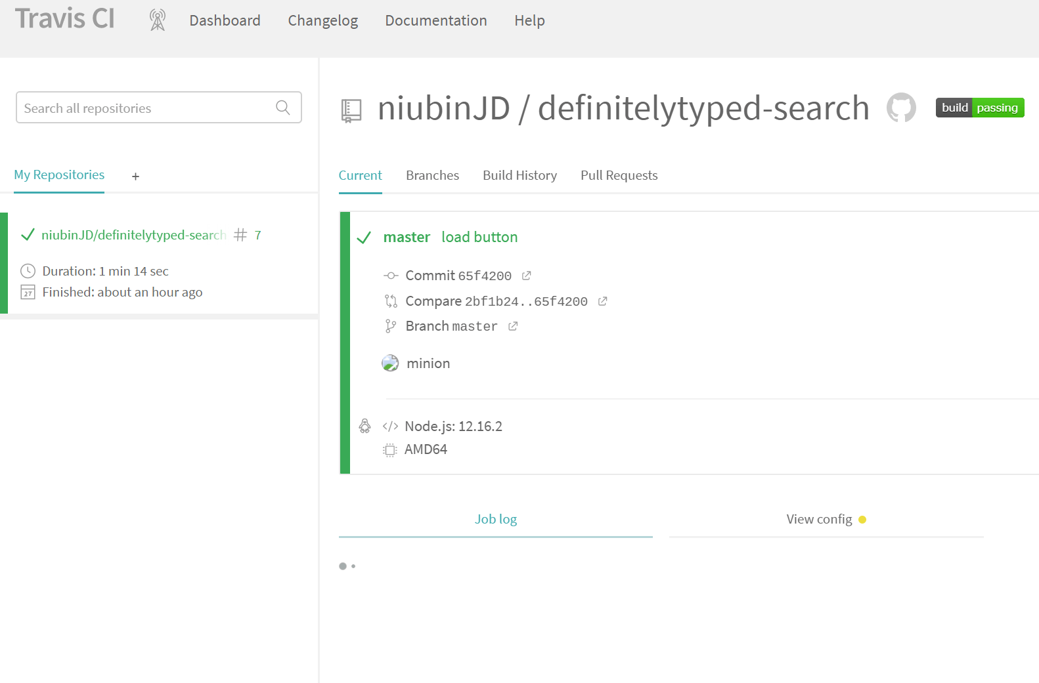The image size is (1039, 683).
Task: Open the Changelog page
Action: coord(322,20)
